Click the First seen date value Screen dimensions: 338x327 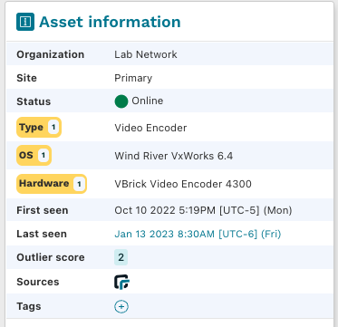click(x=203, y=210)
